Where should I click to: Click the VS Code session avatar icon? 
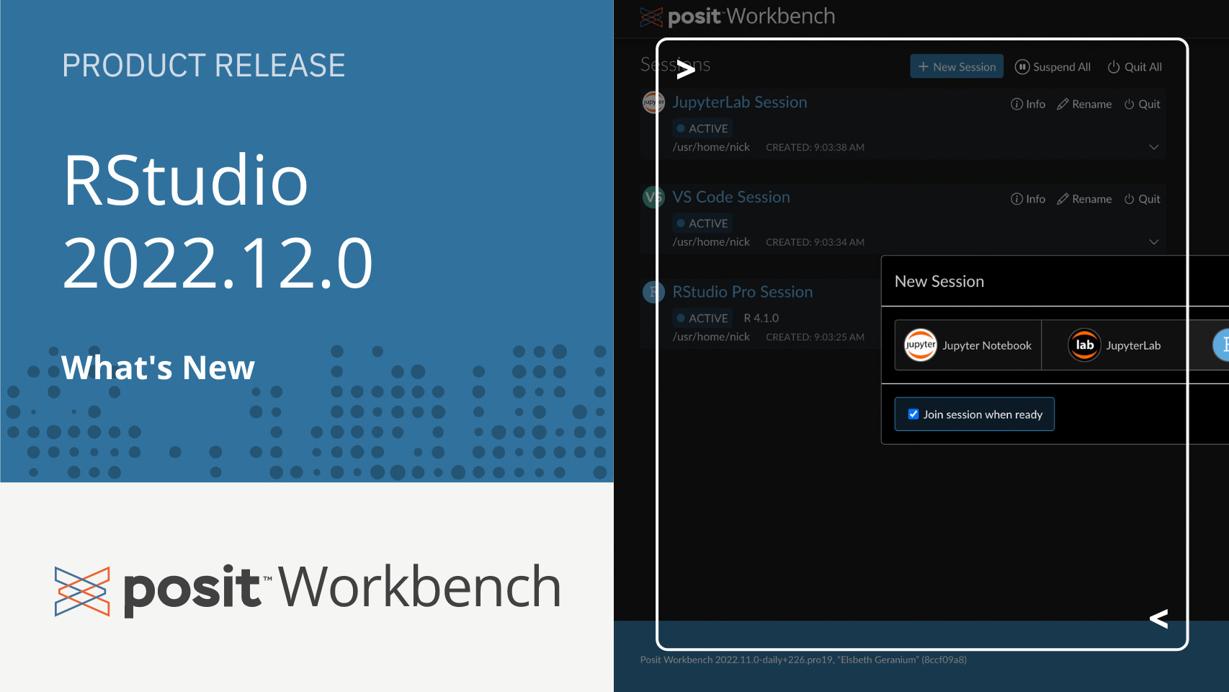tap(653, 198)
